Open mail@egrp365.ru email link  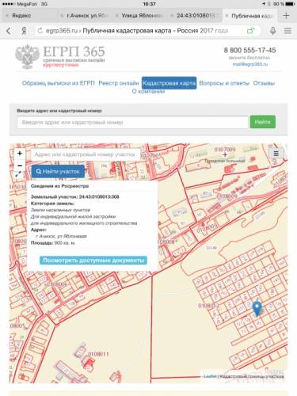250,64
